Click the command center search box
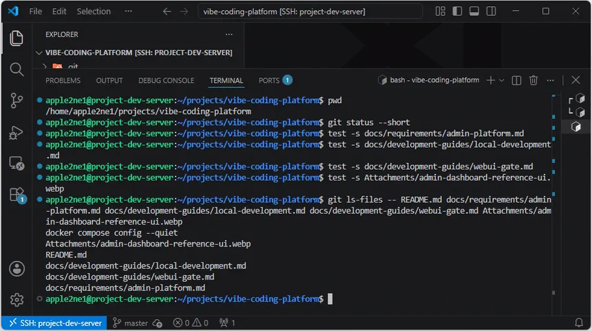Image resolution: width=592 pixels, height=331 pixels. [310, 12]
